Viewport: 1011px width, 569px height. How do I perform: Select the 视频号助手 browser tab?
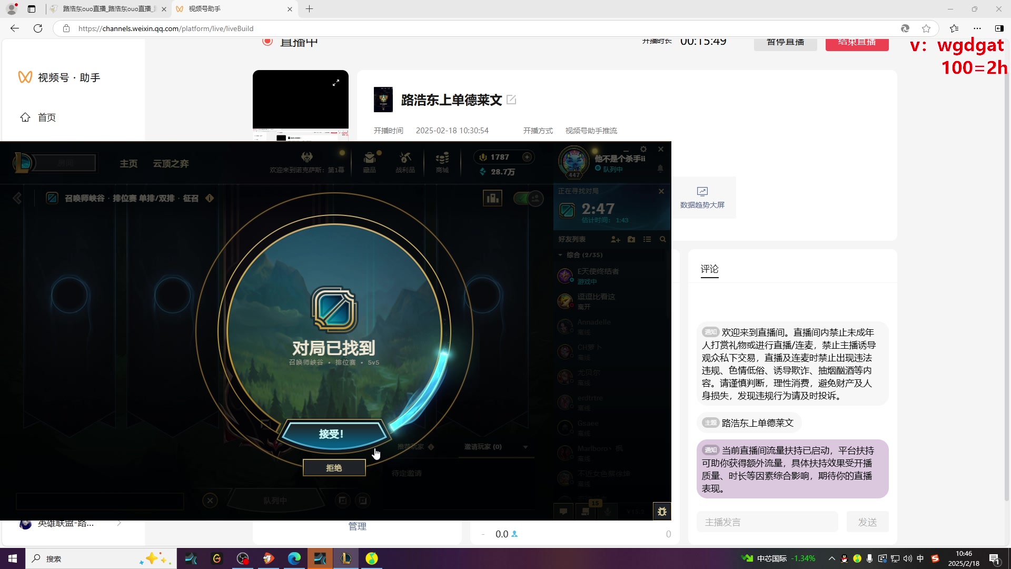(234, 9)
